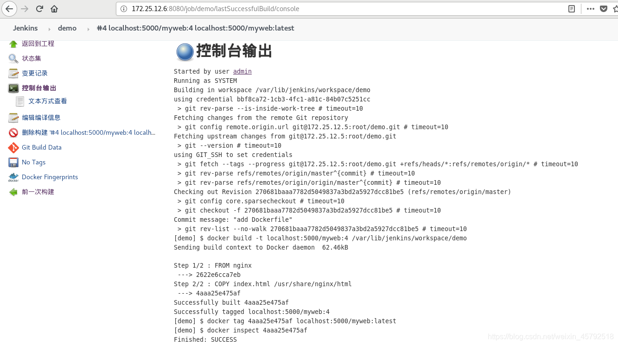
Task: Open 文本方式查看 link
Action: click(x=48, y=101)
